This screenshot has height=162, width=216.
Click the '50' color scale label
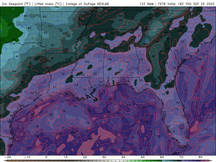click(143, 157)
